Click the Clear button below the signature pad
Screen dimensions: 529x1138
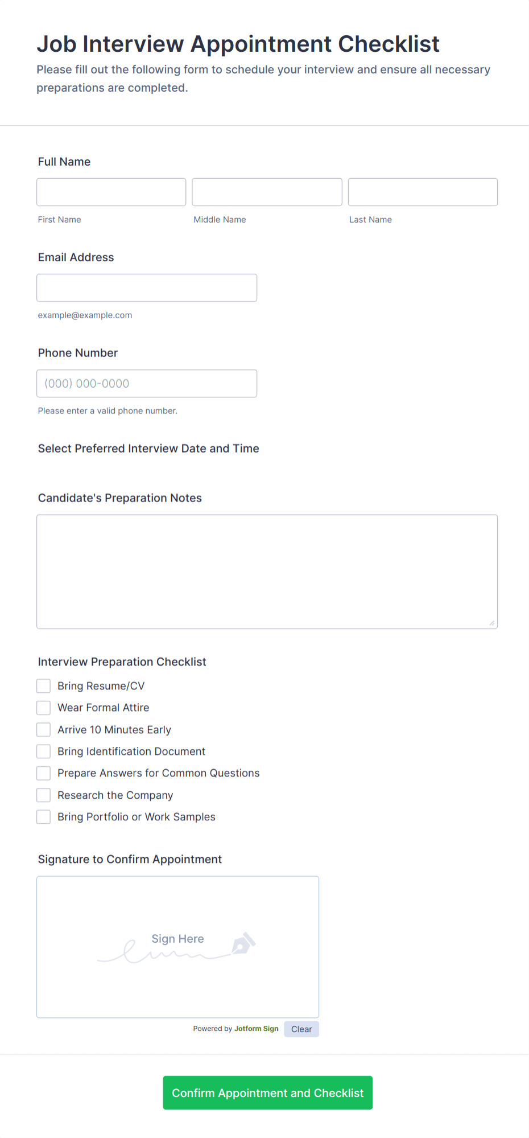[x=301, y=1029]
